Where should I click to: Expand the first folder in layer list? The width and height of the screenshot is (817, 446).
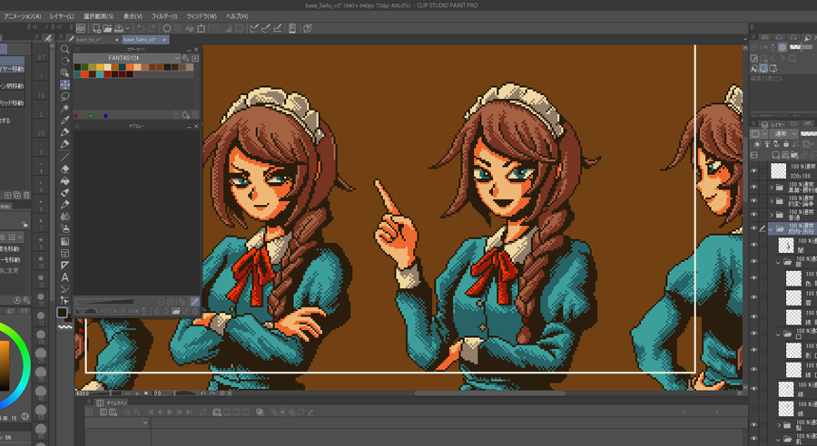click(772, 188)
